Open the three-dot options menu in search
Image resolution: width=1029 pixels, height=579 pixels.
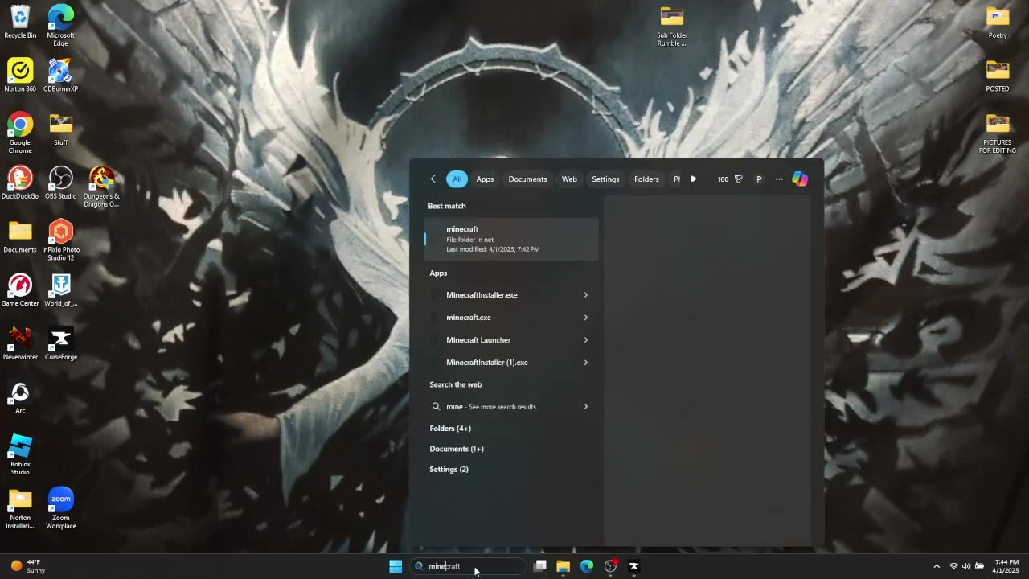pyautogui.click(x=779, y=179)
